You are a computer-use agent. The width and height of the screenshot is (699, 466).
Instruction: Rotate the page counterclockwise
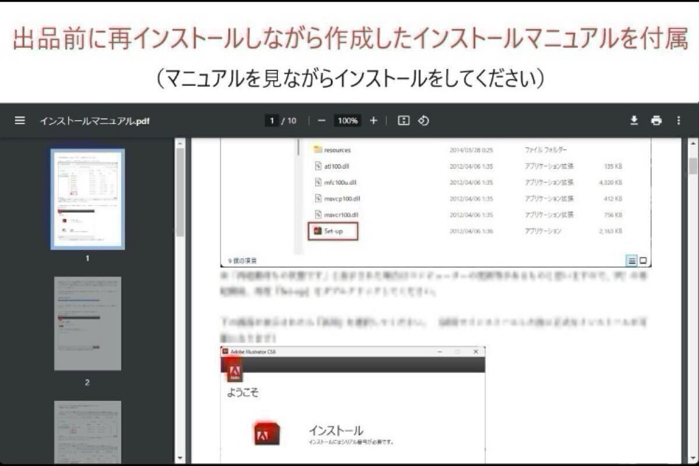coord(423,121)
